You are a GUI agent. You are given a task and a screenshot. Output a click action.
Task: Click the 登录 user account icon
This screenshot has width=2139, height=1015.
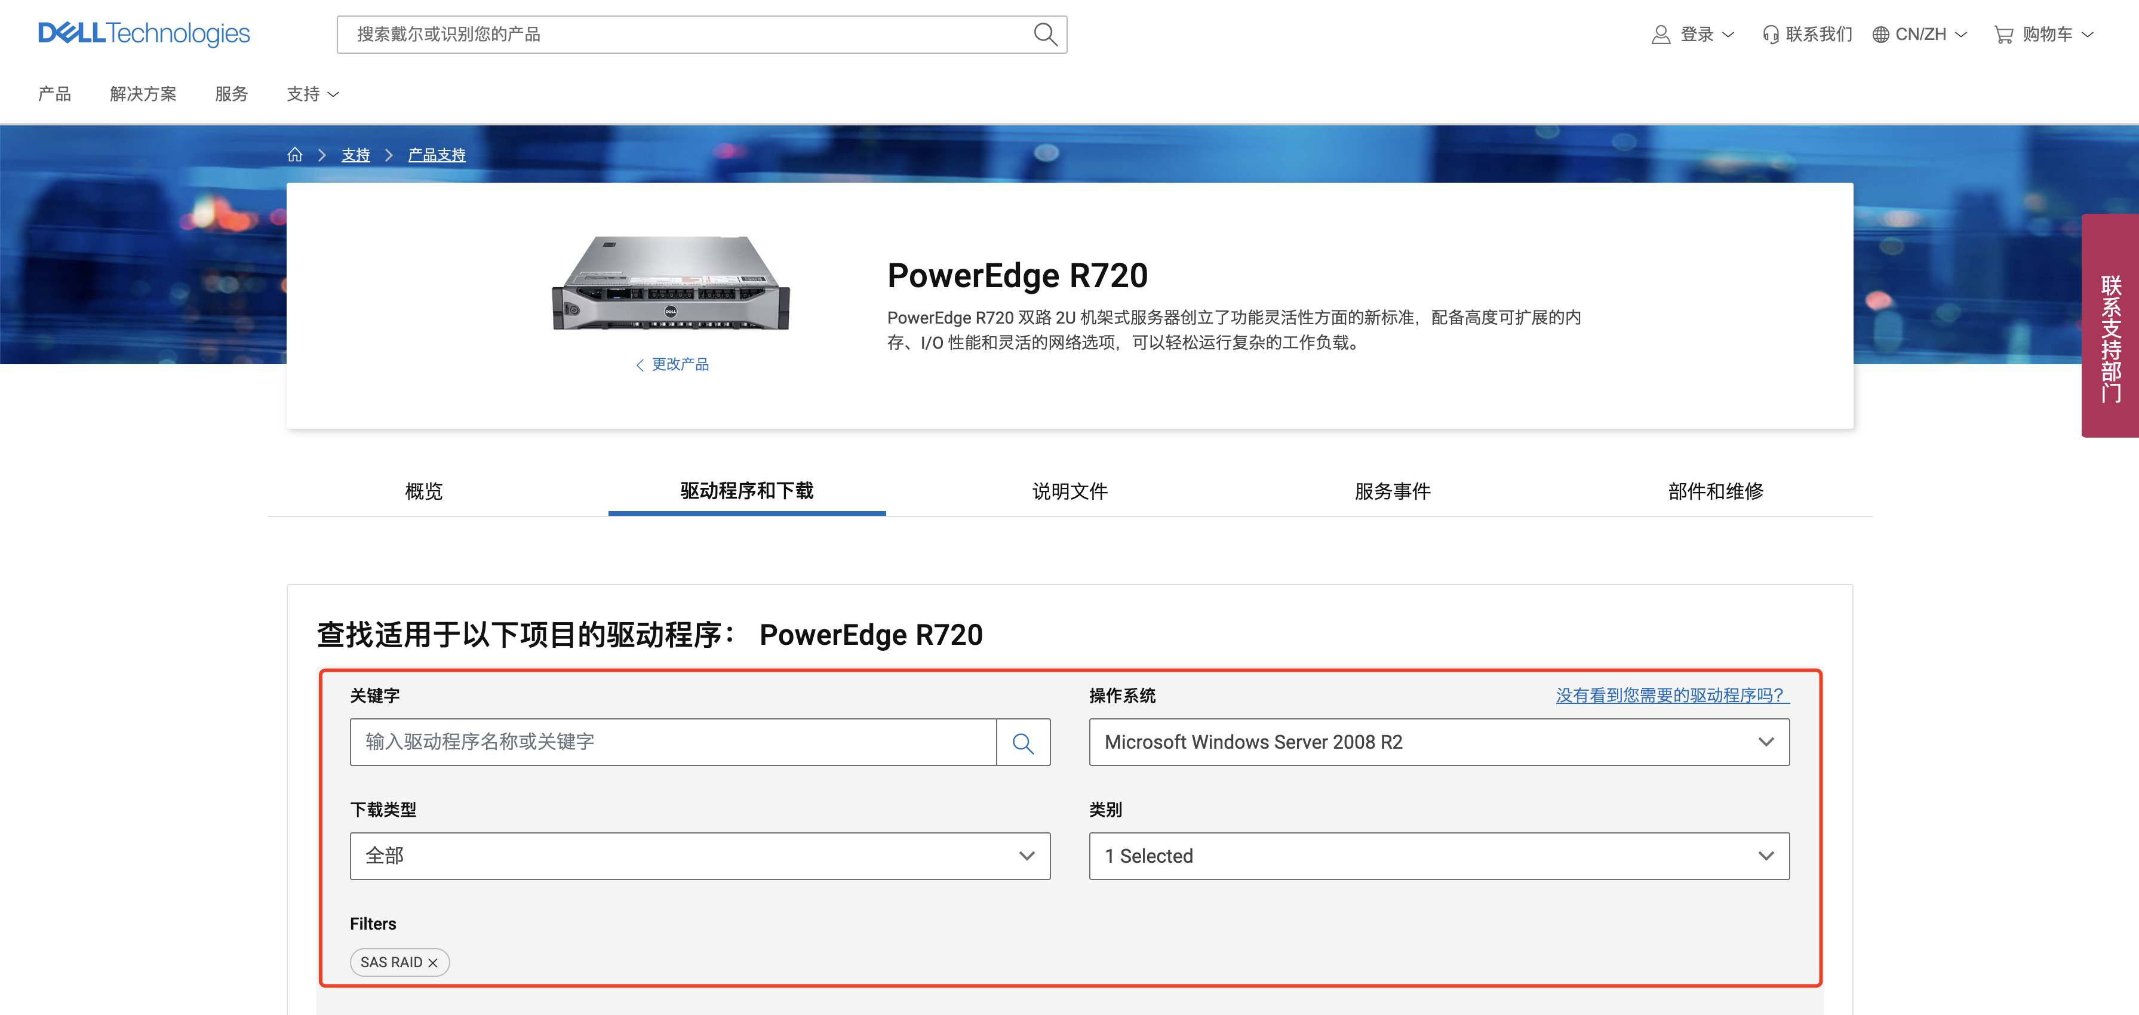point(1661,34)
